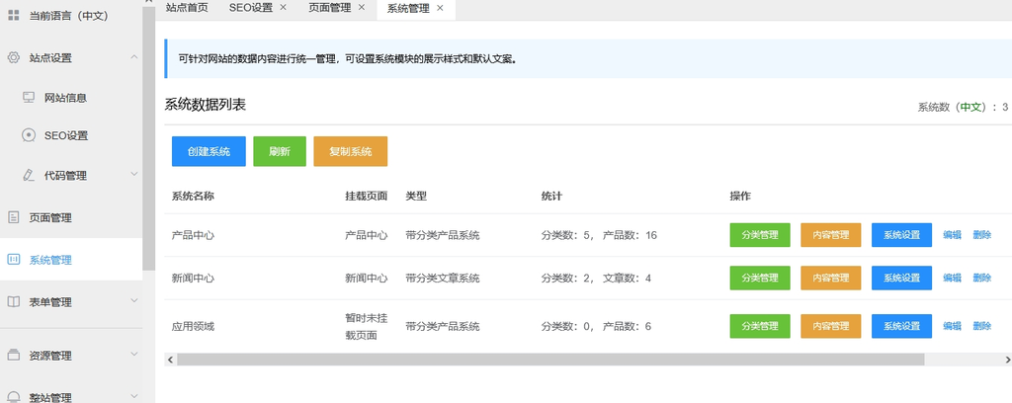Click the 代码管理 pencil icon
The image size is (1012, 403).
coord(29,175)
